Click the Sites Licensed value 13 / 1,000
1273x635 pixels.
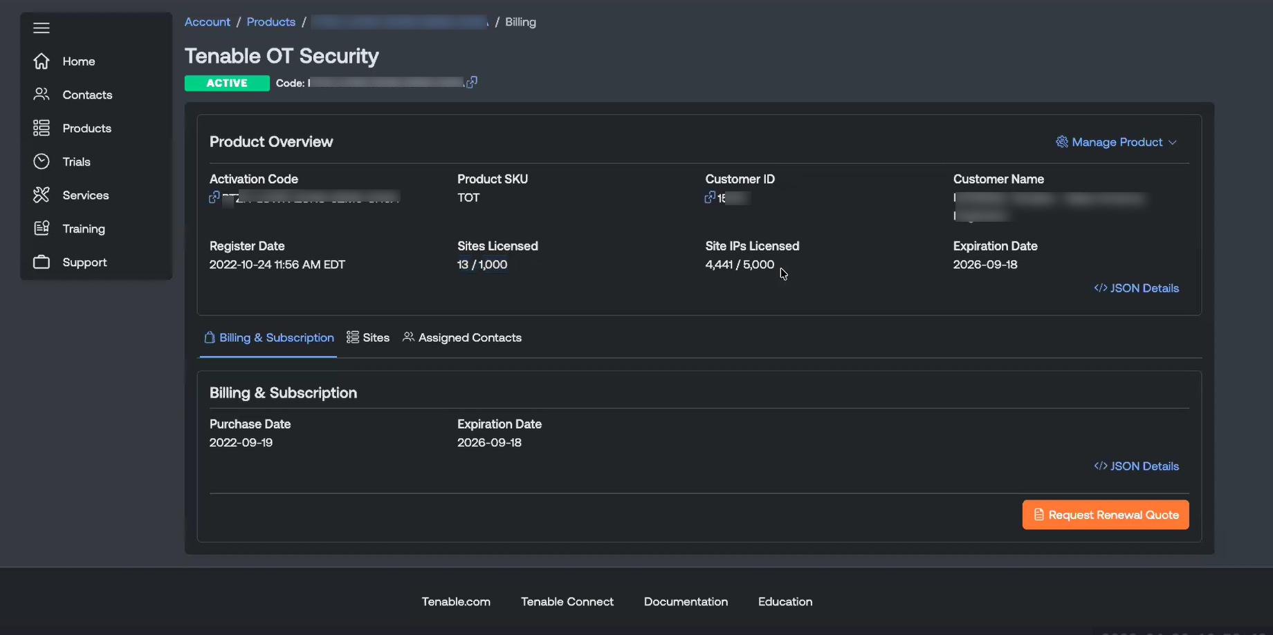click(482, 265)
